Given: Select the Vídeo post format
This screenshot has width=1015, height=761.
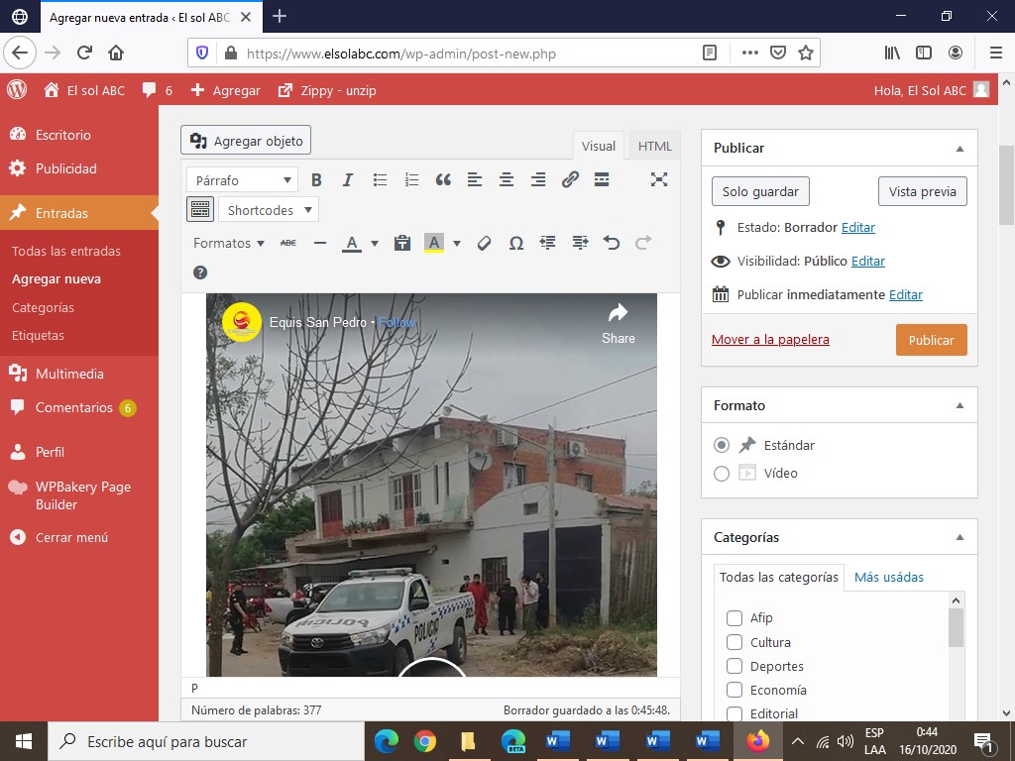Looking at the screenshot, I should point(722,473).
